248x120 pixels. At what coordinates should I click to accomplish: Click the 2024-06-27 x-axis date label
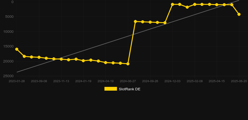click(128, 81)
